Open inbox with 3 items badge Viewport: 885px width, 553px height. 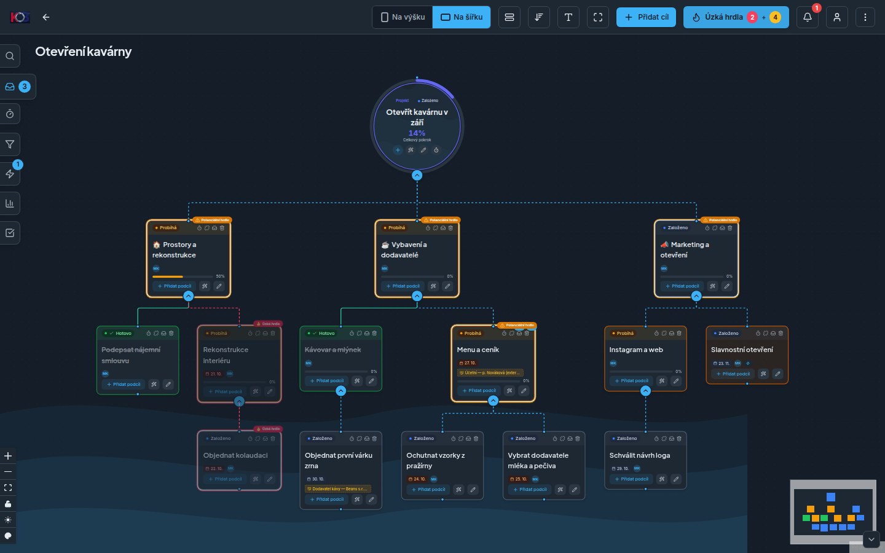17,87
